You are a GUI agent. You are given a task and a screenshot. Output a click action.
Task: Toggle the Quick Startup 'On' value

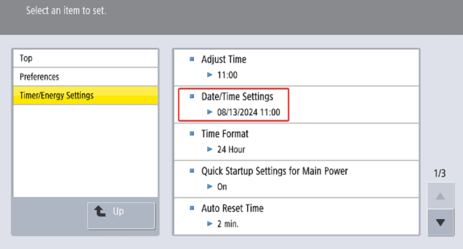222,186
